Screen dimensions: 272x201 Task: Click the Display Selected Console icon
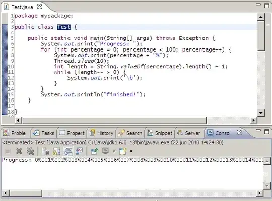tap(105, 152)
